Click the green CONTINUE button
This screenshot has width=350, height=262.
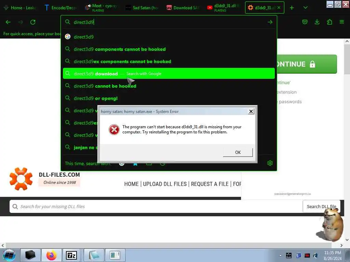[x=307, y=64]
